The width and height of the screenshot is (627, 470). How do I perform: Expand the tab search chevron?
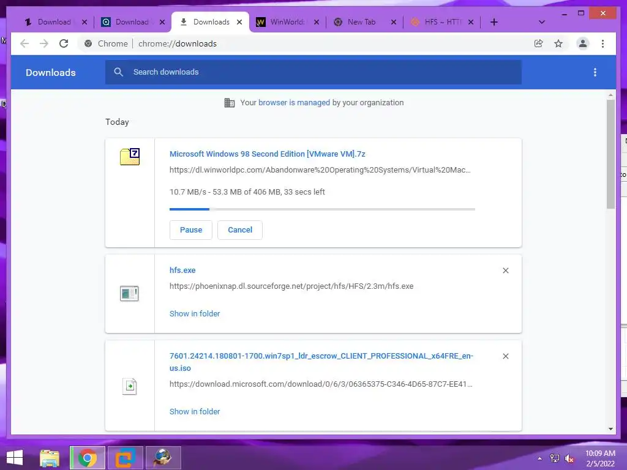541,22
